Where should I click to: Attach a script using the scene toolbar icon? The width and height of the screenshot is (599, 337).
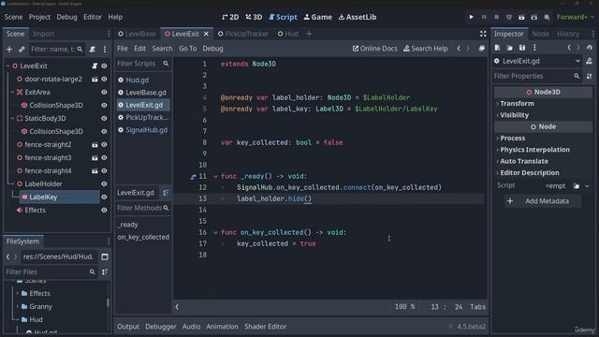[93, 49]
